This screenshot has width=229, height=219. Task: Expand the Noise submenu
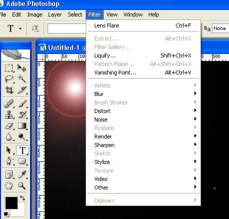(x=143, y=119)
